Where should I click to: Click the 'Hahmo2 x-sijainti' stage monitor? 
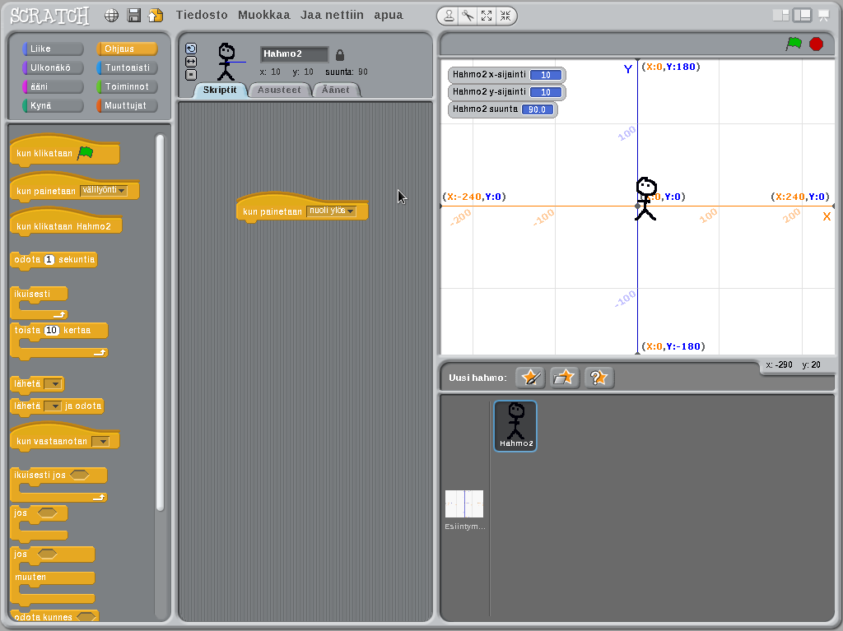(506, 75)
